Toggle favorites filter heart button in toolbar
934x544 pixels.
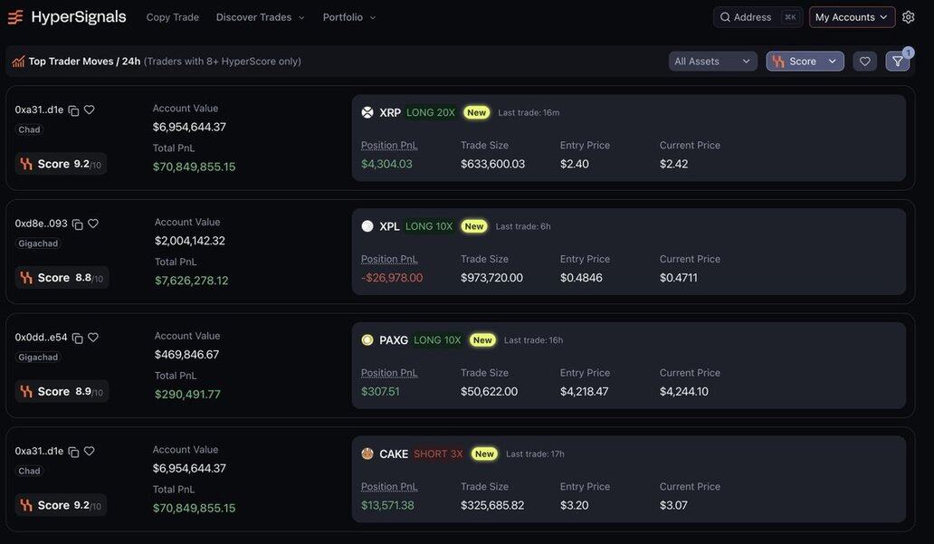tap(865, 62)
